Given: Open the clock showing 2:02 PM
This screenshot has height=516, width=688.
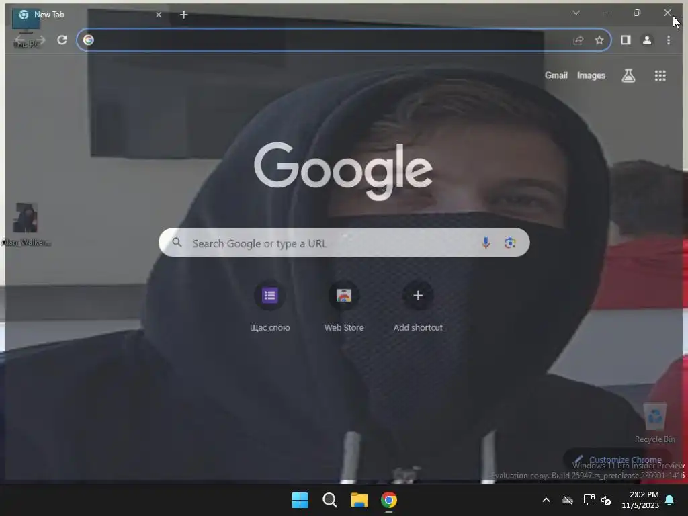Looking at the screenshot, I should [x=640, y=500].
